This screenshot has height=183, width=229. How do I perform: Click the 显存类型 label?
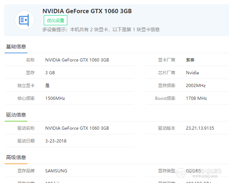[x=167, y=171]
